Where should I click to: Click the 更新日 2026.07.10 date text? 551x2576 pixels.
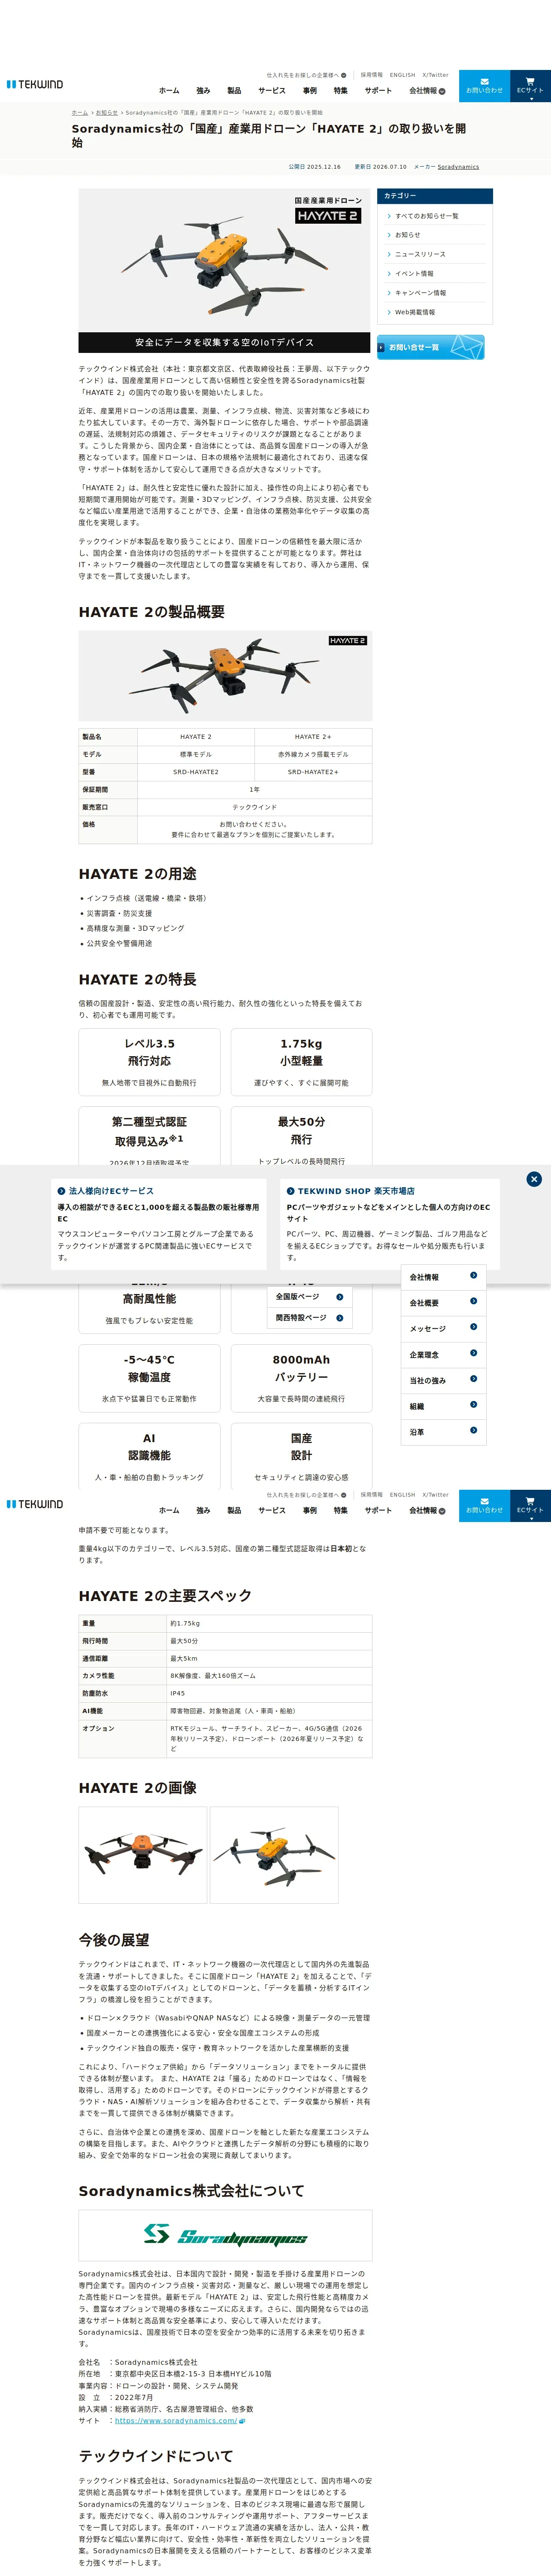[380, 167]
